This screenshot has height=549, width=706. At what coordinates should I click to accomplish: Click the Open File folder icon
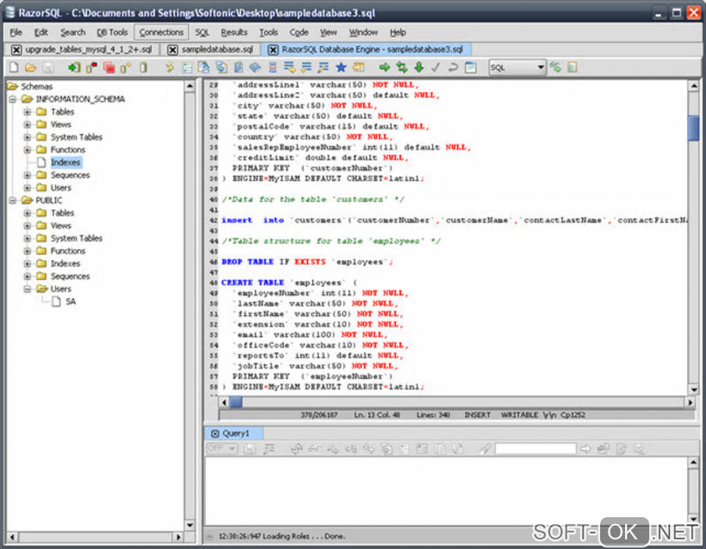tap(30, 67)
